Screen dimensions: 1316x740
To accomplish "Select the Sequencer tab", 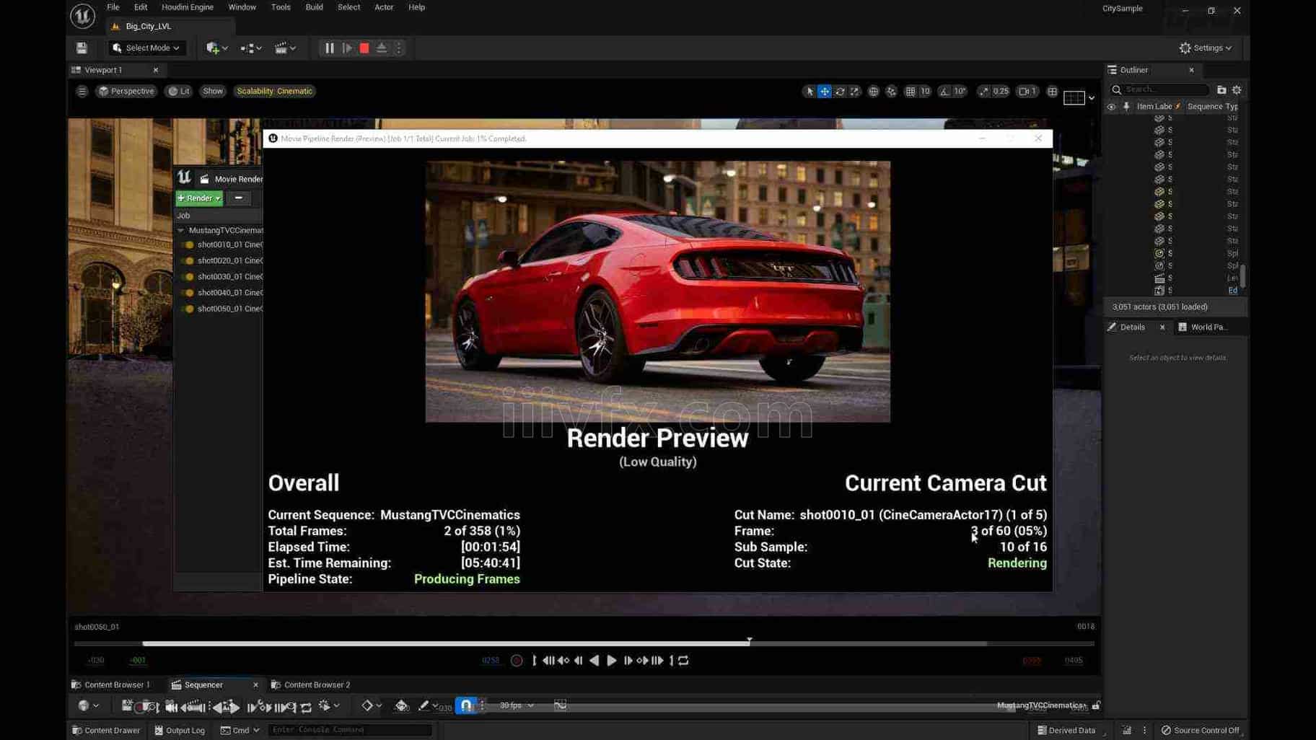I will (x=203, y=684).
